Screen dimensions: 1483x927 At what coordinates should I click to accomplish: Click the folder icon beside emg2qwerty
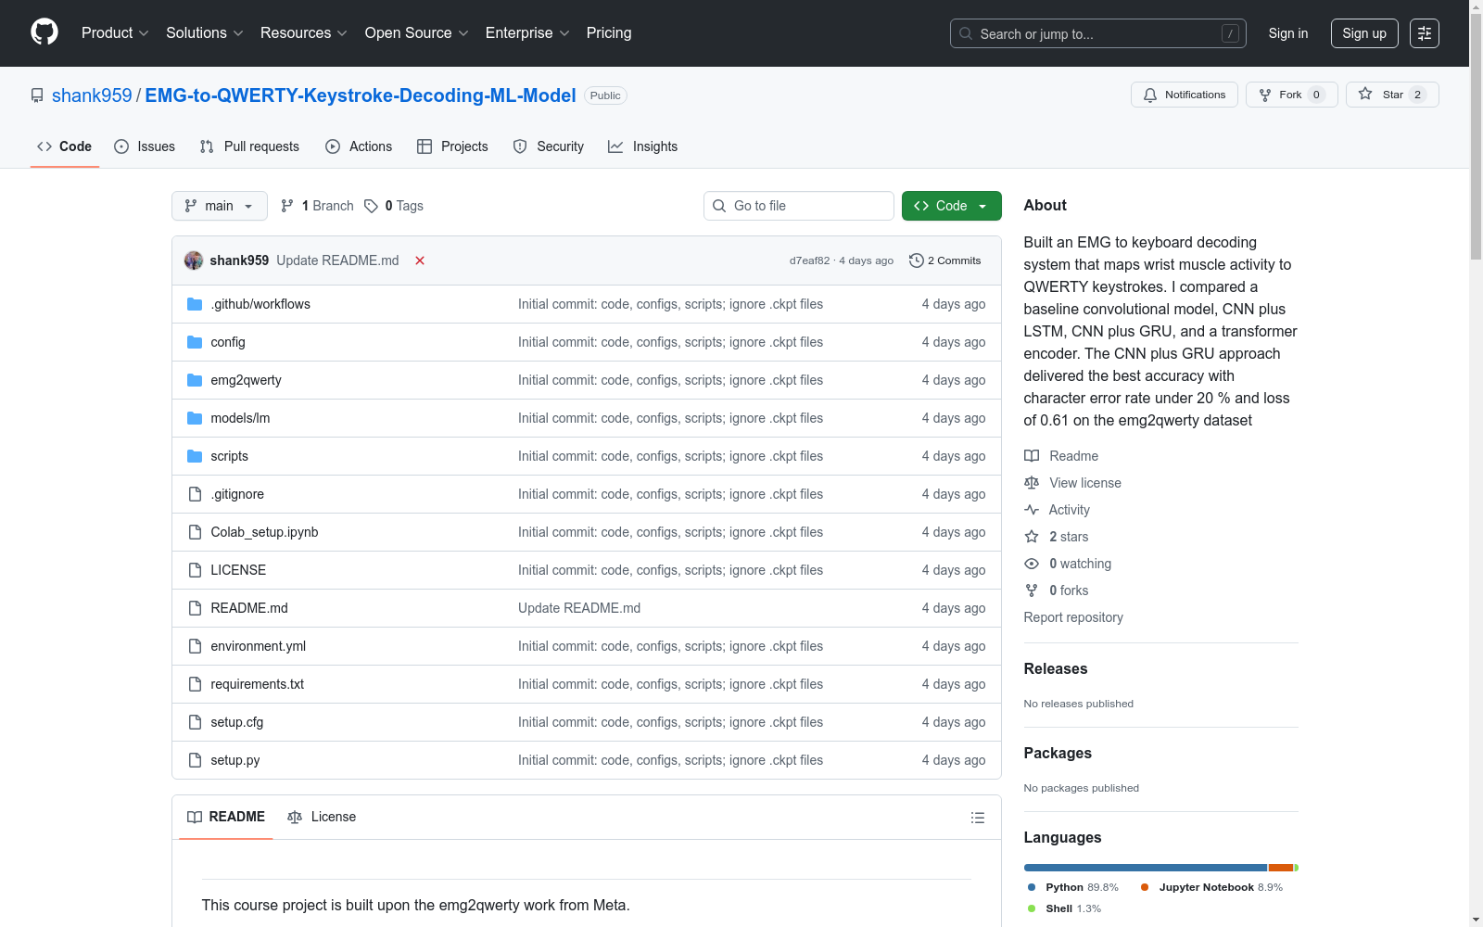(195, 380)
